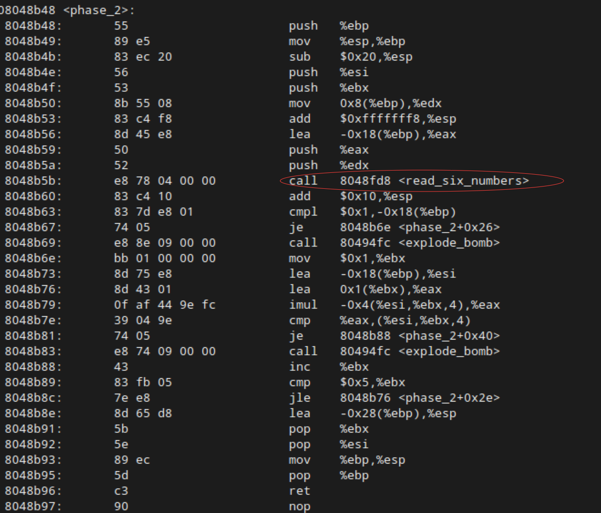Click the first push %ebp operand
601x513 pixels.
click(x=354, y=26)
